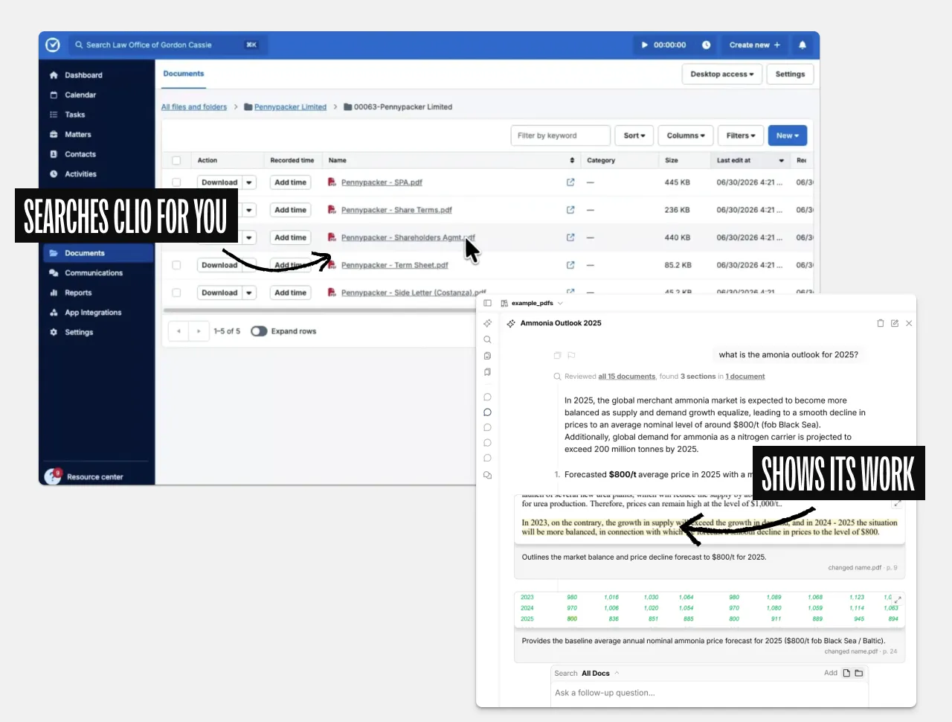Screen dimensions: 952x722
Task: Click Add time for Pennypacker - SPA.pdf
Action: pyautogui.click(x=290, y=182)
